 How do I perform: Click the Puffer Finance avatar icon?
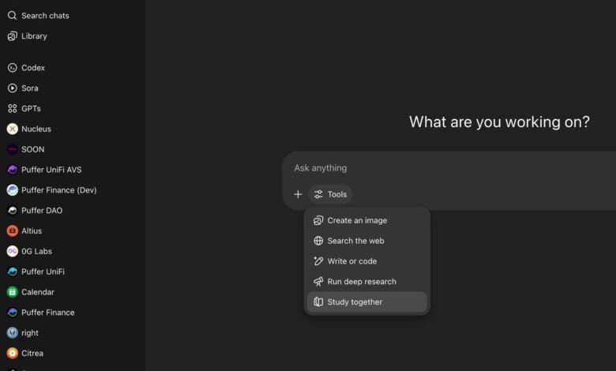point(12,313)
